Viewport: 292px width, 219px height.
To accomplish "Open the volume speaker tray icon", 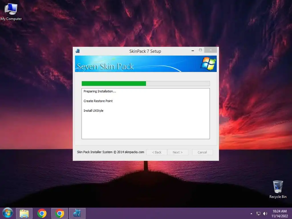I will click(265, 214).
